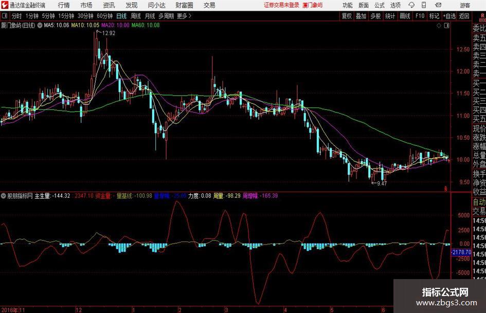
Task: Click the 2016年 label on time axis
Action: (x=10, y=310)
